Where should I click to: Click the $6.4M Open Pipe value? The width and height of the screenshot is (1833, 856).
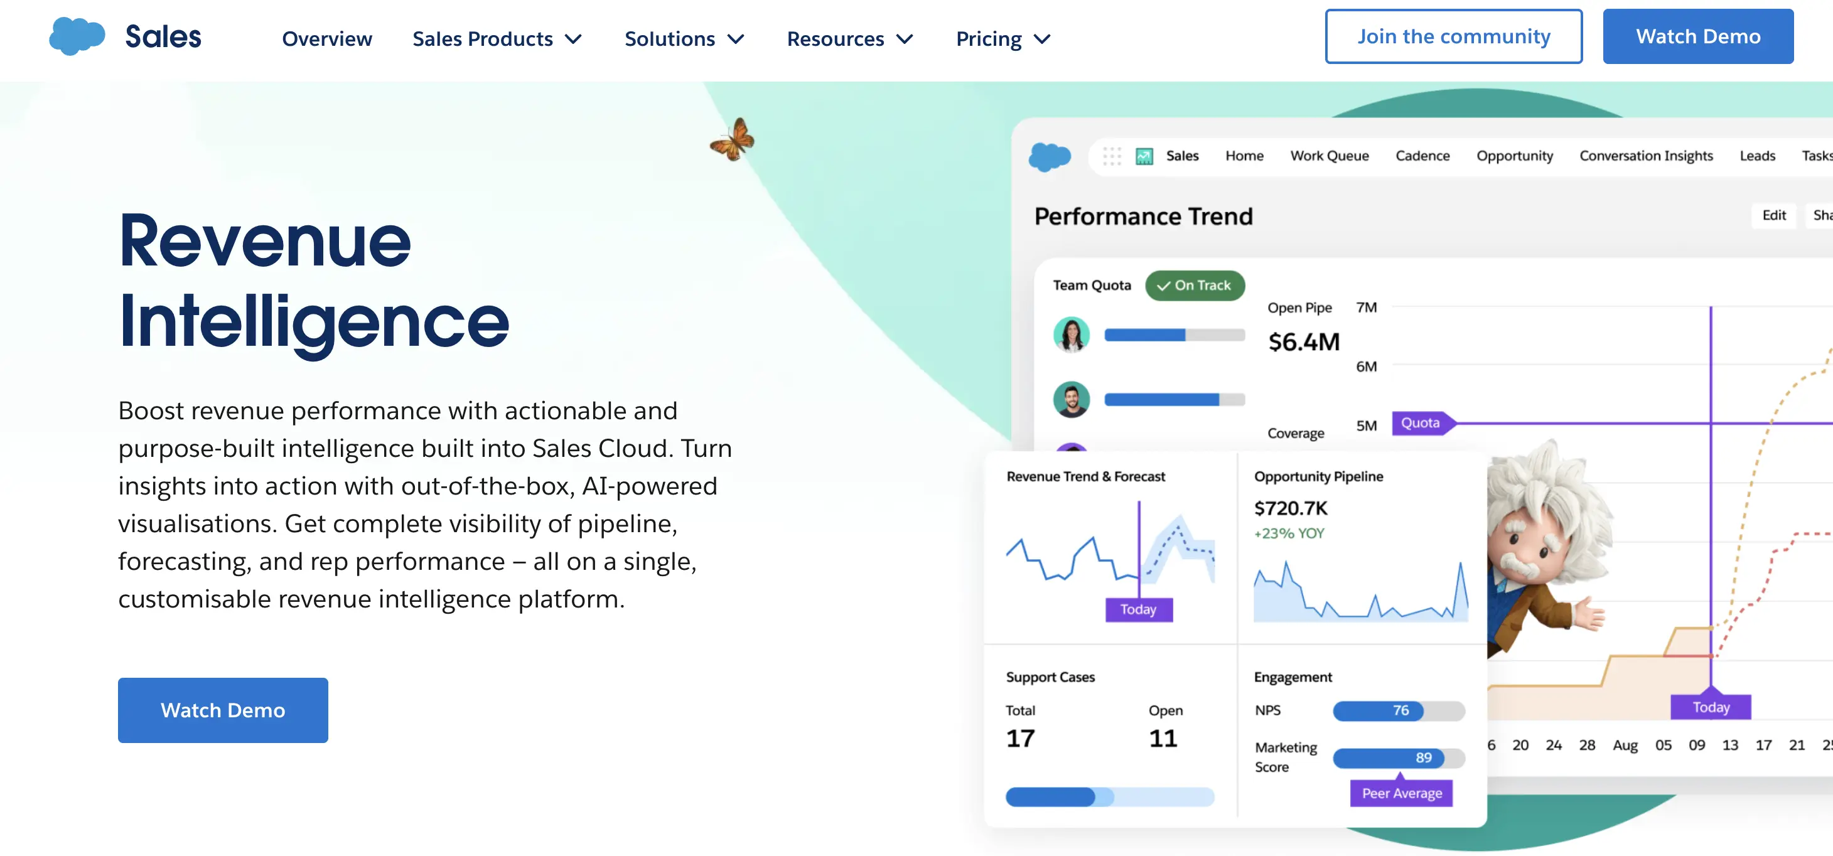click(x=1304, y=341)
